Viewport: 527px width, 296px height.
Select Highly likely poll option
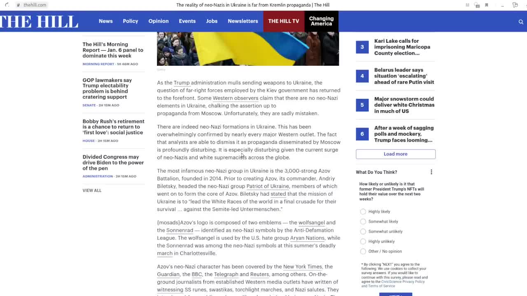click(363, 212)
